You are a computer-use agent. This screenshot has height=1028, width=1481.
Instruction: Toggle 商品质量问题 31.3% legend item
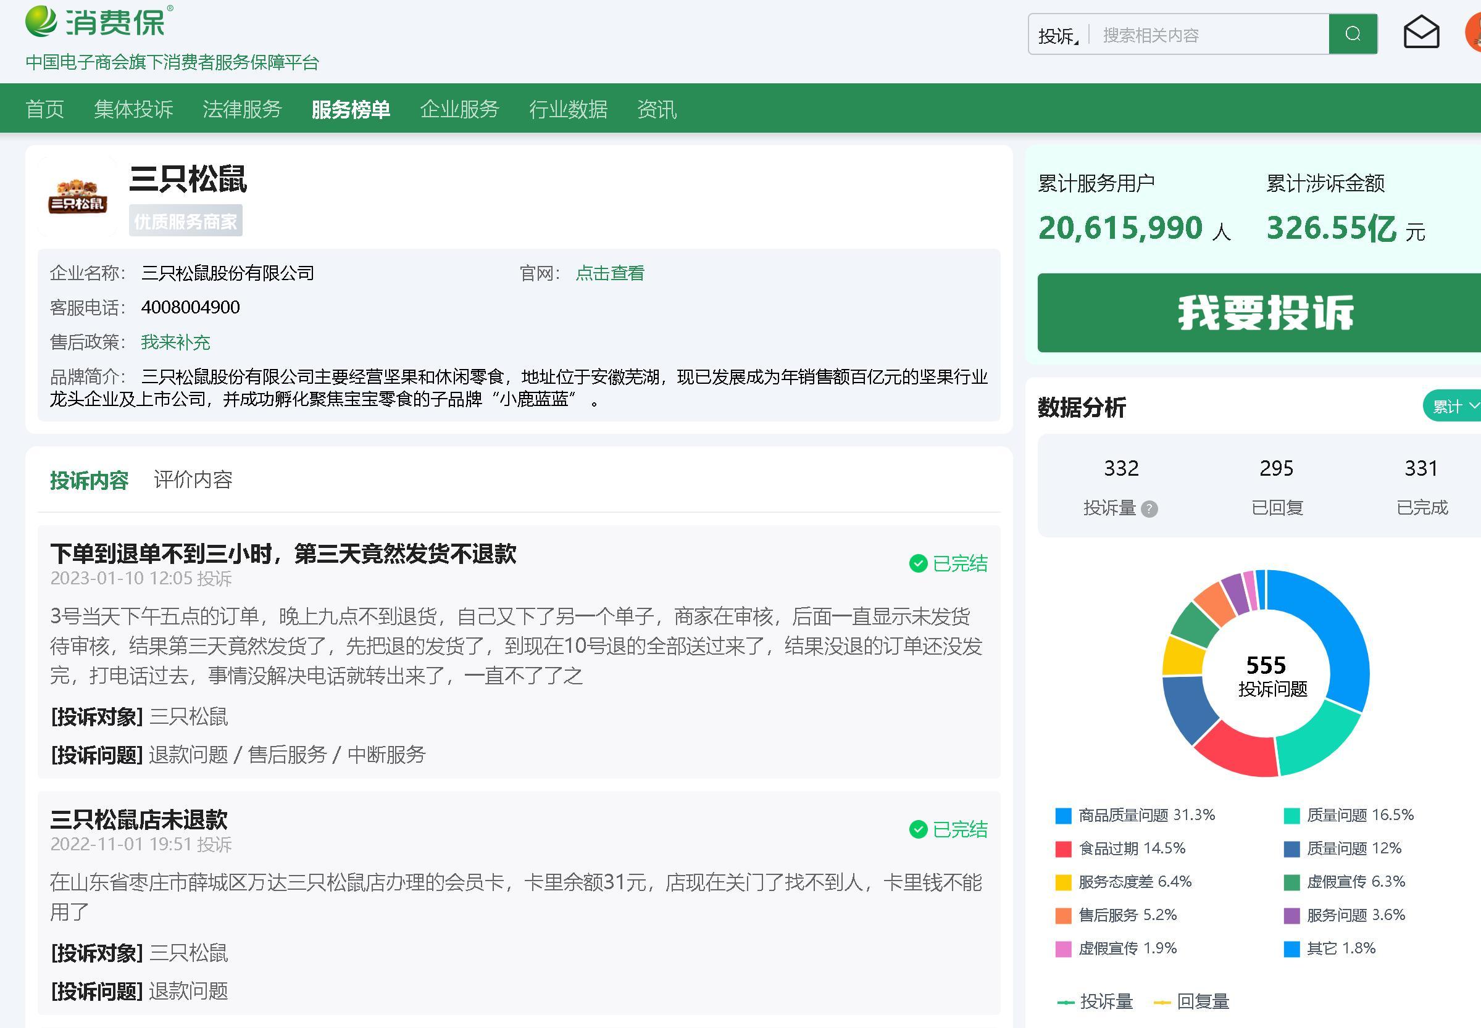1134,816
